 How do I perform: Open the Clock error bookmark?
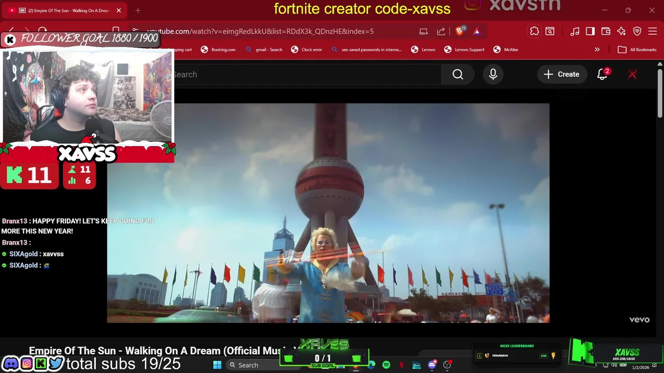(x=307, y=50)
